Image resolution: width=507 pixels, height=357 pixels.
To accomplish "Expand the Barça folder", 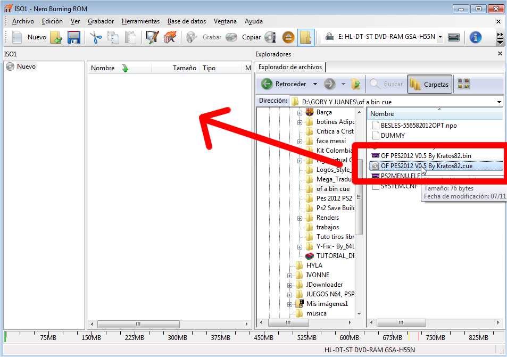I will coord(300,113).
